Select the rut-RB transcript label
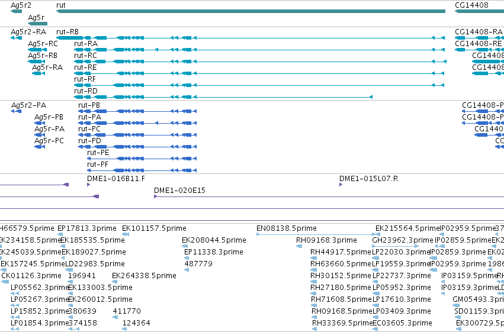Viewport: 504px width, 332px height. (x=68, y=32)
